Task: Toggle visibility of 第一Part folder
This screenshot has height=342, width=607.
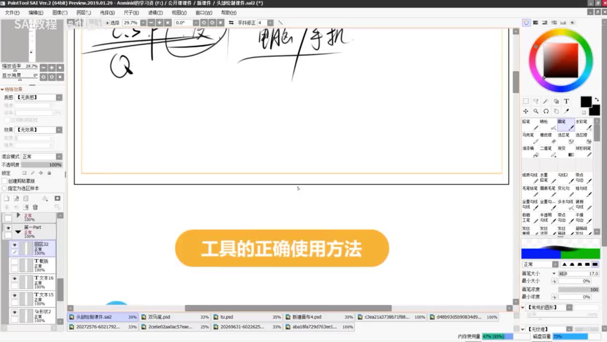Action: coord(8,228)
